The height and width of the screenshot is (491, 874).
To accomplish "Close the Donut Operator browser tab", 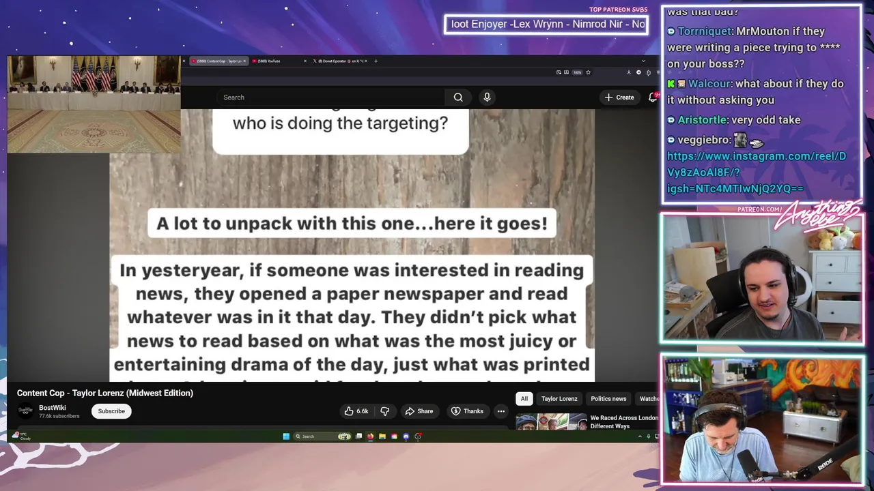I will (366, 61).
